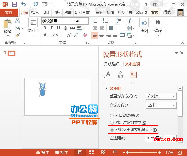Undo the last action

pos(23,4)
